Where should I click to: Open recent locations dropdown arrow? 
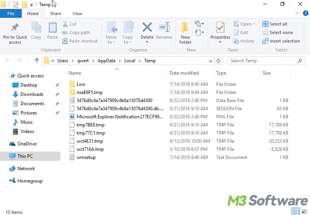[x=28, y=61]
